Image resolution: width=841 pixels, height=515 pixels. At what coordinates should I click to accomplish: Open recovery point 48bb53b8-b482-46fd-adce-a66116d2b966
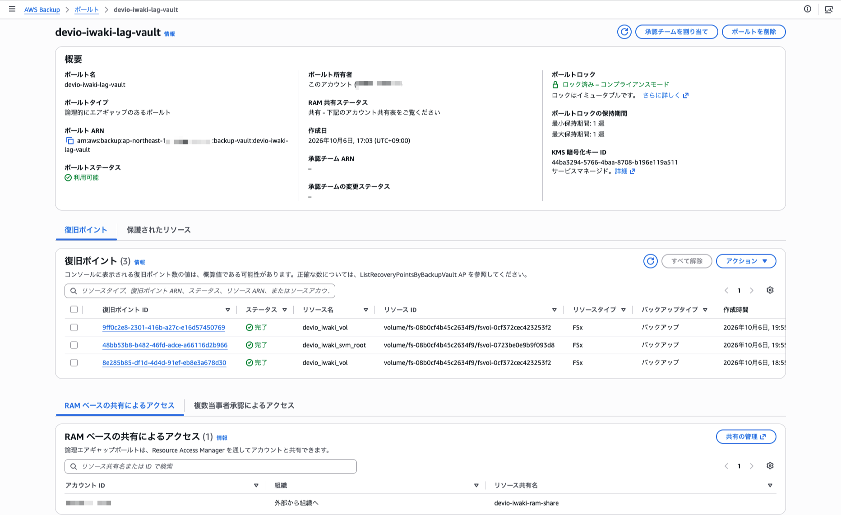click(x=165, y=345)
